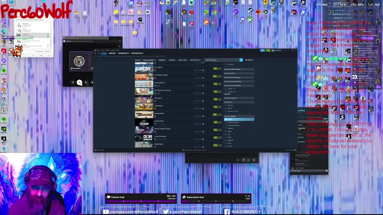Click Steam back navigation arrow
Screen dimensions: 383x215
(x=95, y=53)
